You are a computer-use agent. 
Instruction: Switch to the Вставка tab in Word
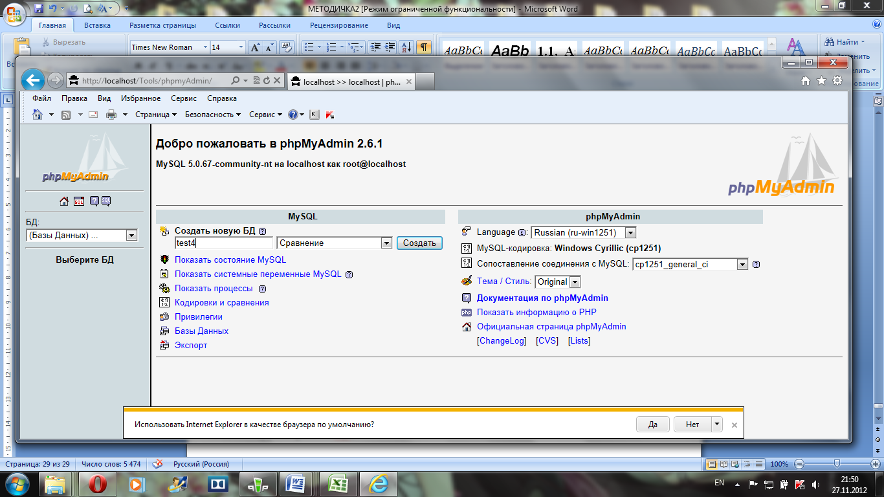click(97, 25)
